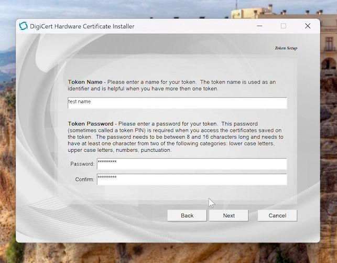Minimize the DigiCert installer window
337x263 pixels.
tap(259, 26)
